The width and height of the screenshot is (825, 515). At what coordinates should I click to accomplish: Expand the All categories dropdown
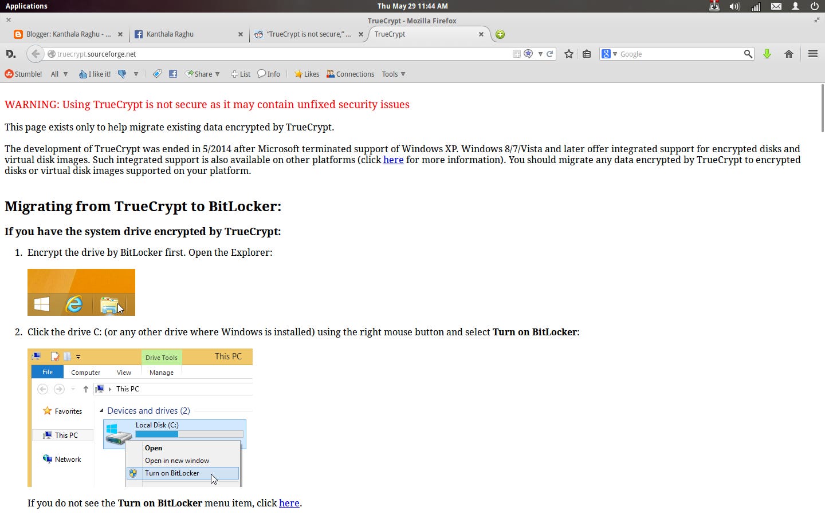(59, 74)
